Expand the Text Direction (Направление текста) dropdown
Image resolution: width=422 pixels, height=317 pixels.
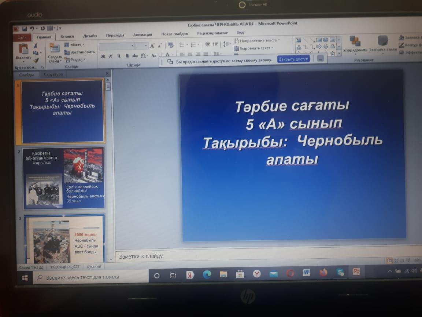(x=257, y=40)
